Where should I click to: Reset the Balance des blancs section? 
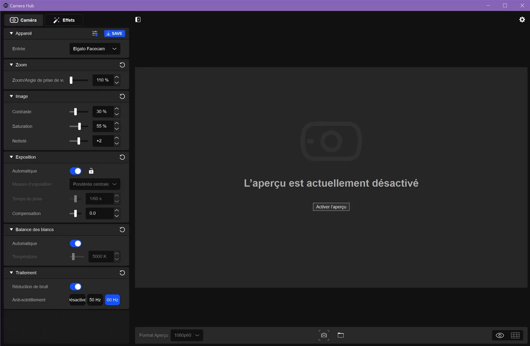122,229
